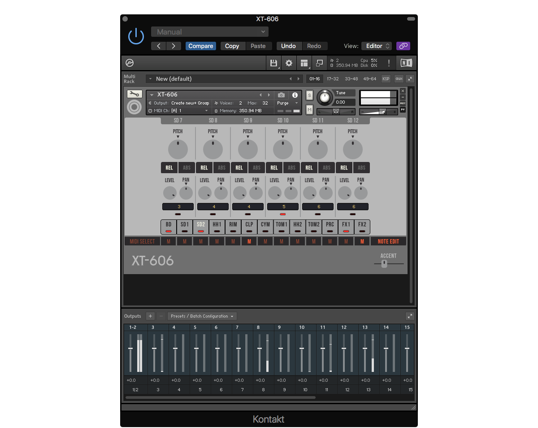Click the Redo button
The width and height of the screenshot is (538, 428).
[x=314, y=46]
